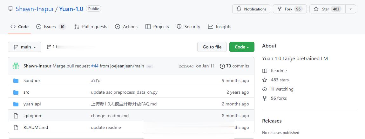View the 70 commits history
Viewport: 365px width, 139px height.
click(234, 66)
